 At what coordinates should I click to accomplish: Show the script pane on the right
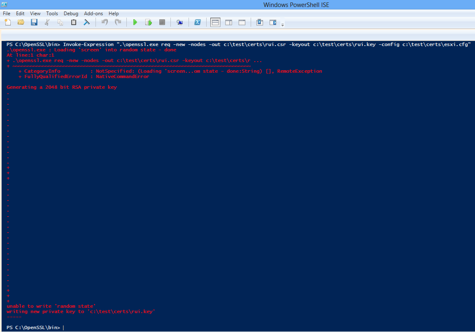pos(229,22)
